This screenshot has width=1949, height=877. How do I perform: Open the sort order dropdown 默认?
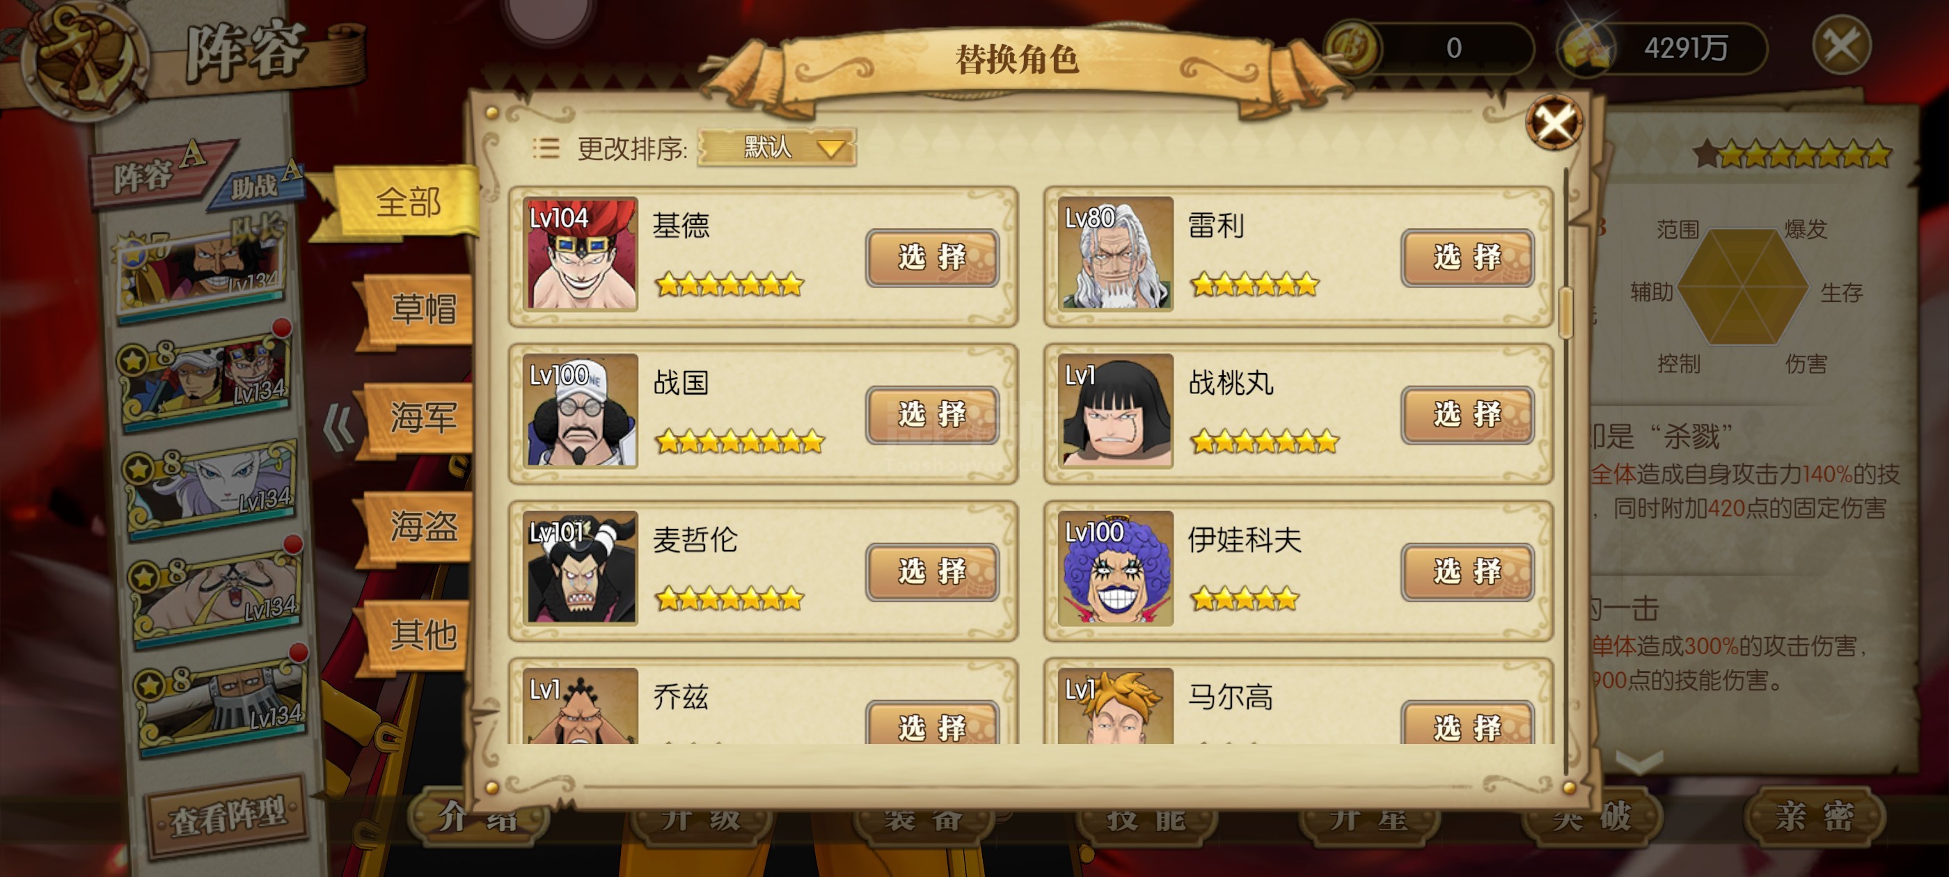point(776,148)
